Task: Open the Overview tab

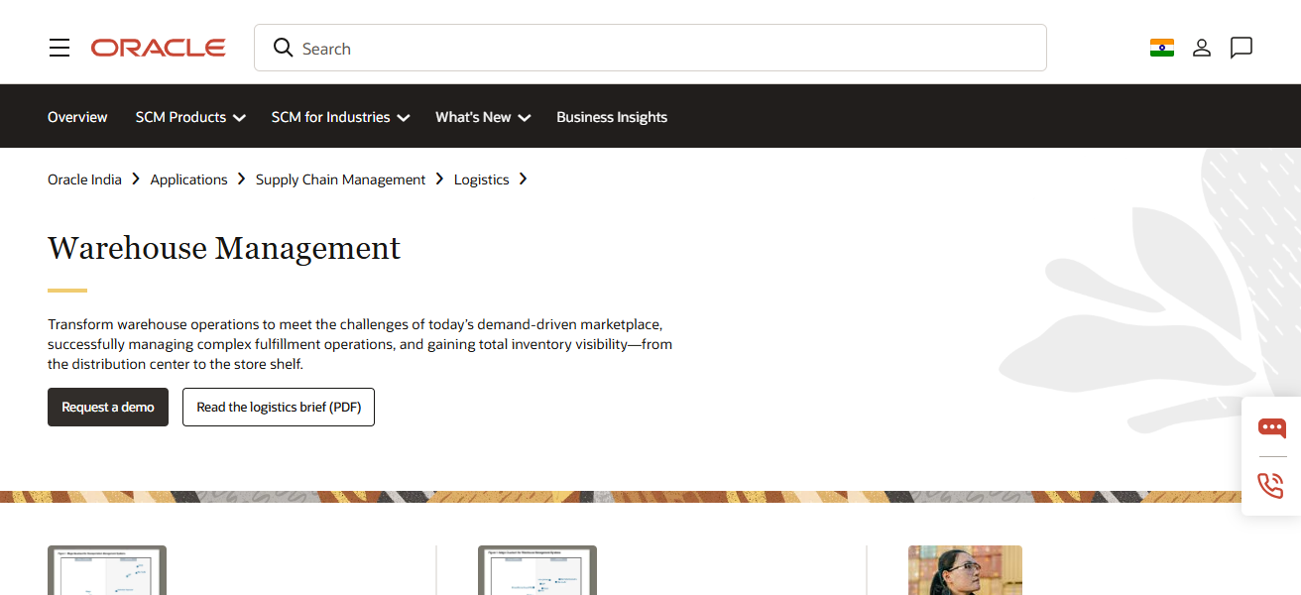Action: [77, 117]
